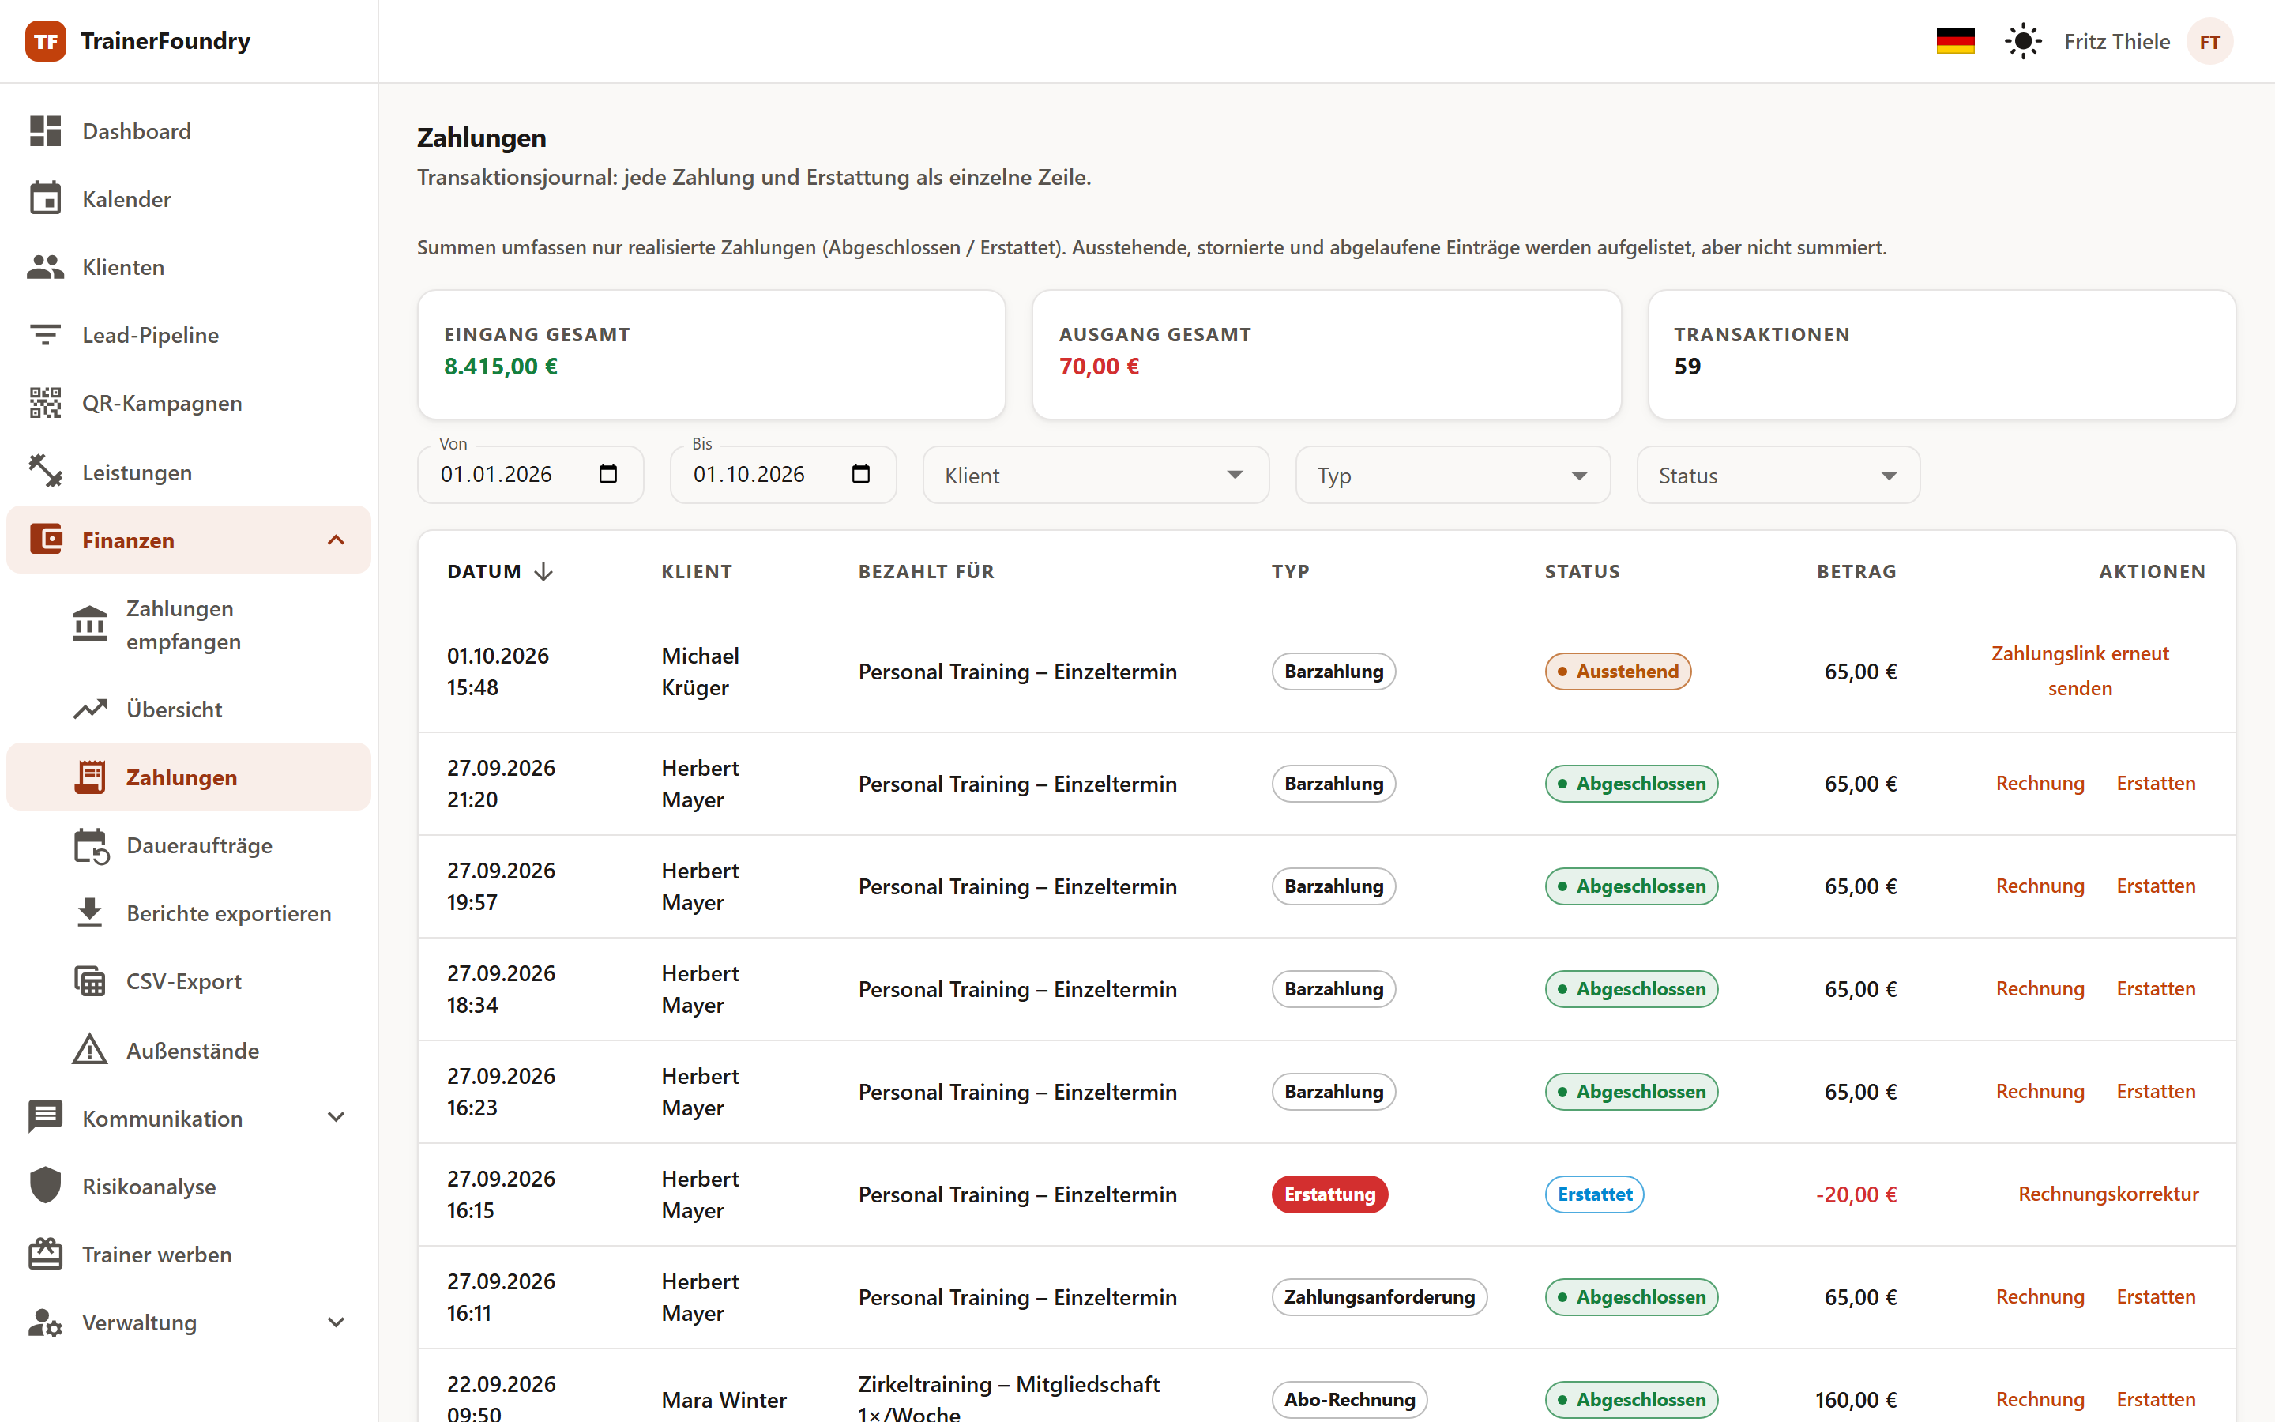Open Rechnungskorrektur for the -20,00 € refund
Screen dimensions: 2275x1422
(x=2108, y=1194)
